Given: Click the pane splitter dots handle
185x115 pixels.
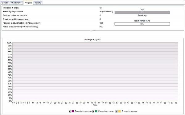Looking at the screenshot, I should click(x=93, y=31).
